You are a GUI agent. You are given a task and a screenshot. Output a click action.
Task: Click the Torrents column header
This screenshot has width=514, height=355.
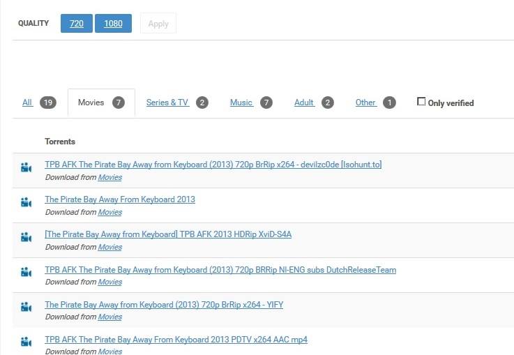[x=60, y=142]
